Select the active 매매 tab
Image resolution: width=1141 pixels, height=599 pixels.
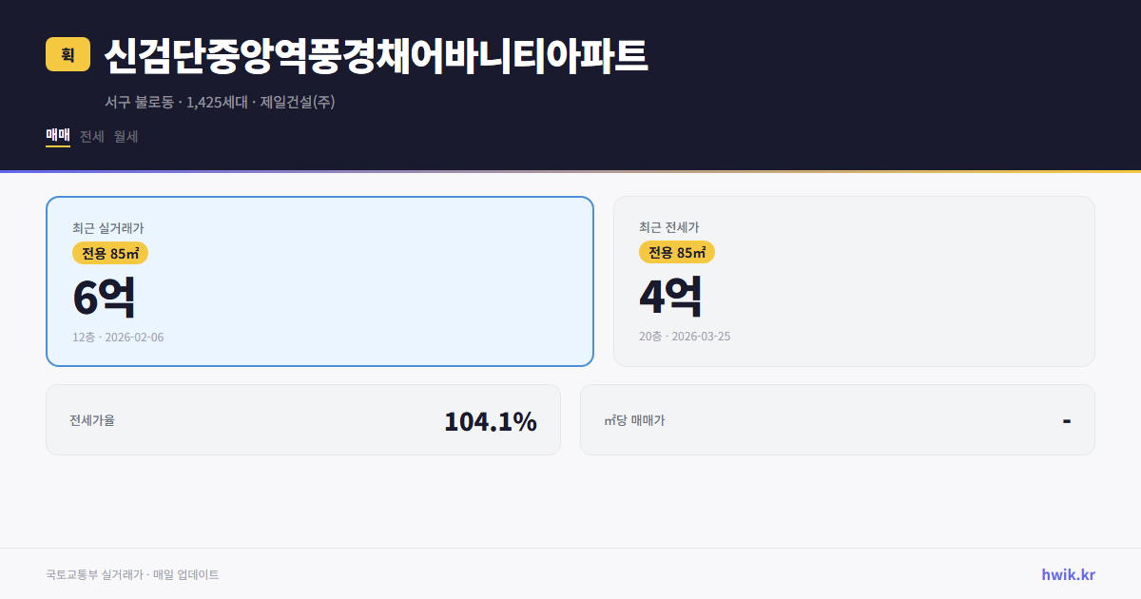point(56,136)
